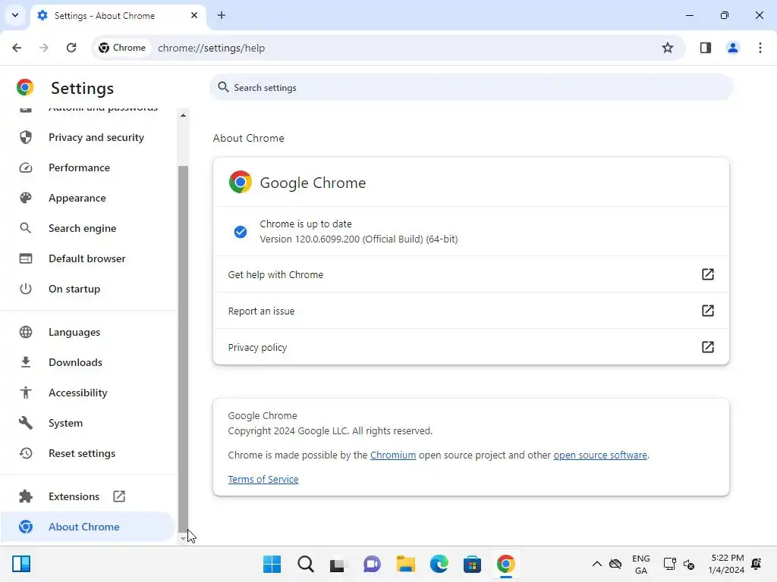Click the Default browser window icon
The height and width of the screenshot is (582, 777).
click(26, 258)
